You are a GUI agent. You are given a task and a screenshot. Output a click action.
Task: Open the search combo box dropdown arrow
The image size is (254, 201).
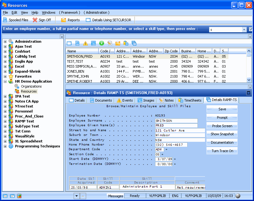(x=244, y=30)
